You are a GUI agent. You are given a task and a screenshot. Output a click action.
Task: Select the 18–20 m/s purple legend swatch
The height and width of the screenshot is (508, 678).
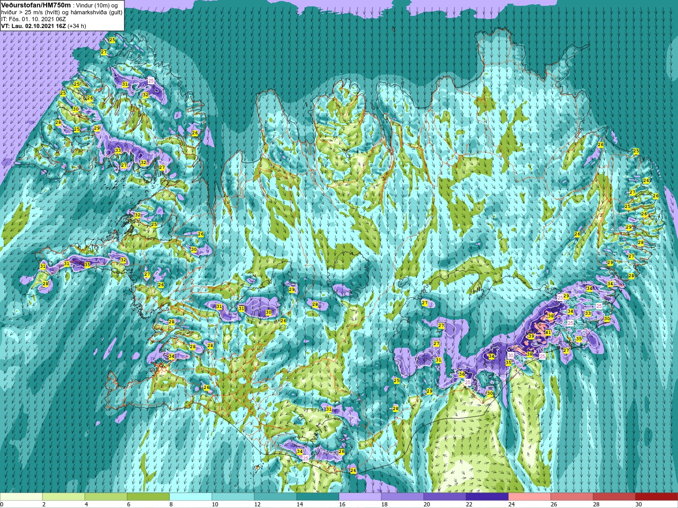pos(403,497)
